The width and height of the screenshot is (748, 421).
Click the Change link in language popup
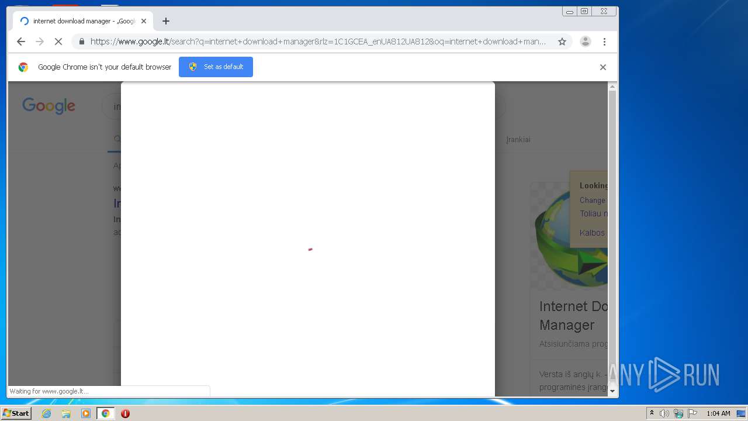(593, 200)
